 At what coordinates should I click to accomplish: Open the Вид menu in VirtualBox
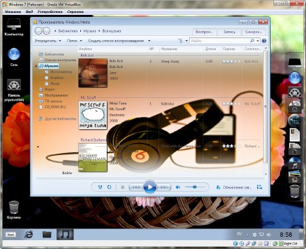[29, 12]
